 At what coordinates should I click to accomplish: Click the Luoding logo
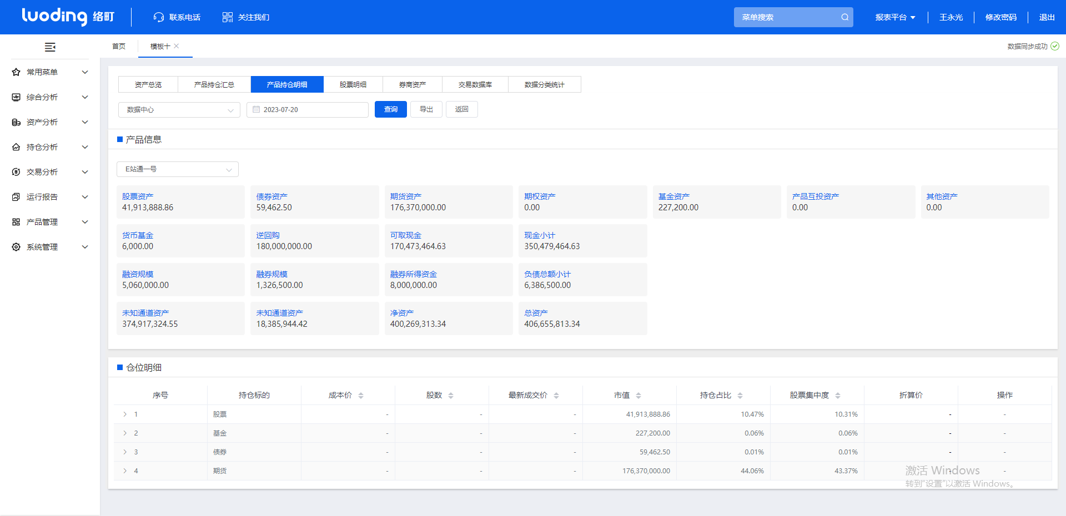click(x=68, y=17)
